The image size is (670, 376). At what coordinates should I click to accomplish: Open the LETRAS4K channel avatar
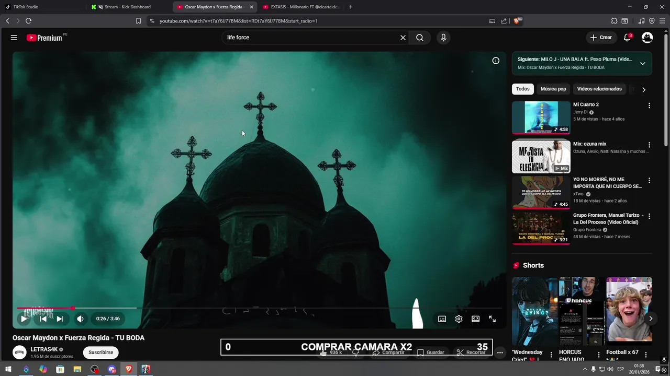click(x=19, y=352)
